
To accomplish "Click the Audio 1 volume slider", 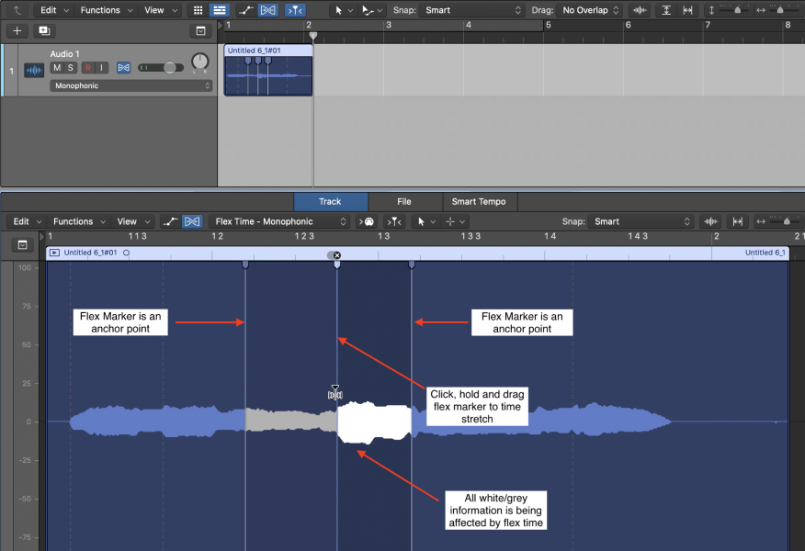I will tap(161, 68).
